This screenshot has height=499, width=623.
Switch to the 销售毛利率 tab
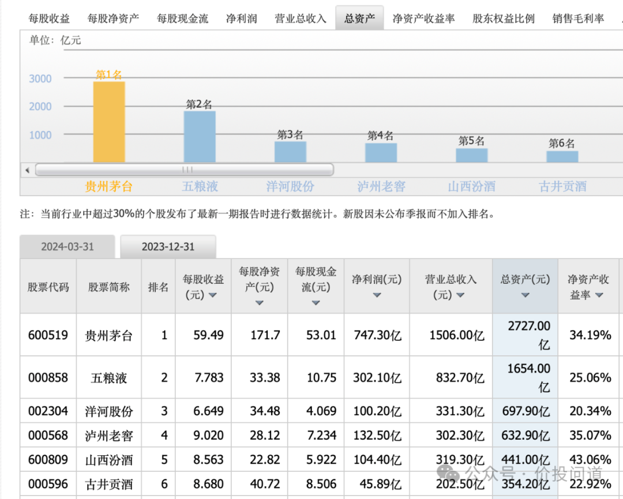tap(578, 18)
